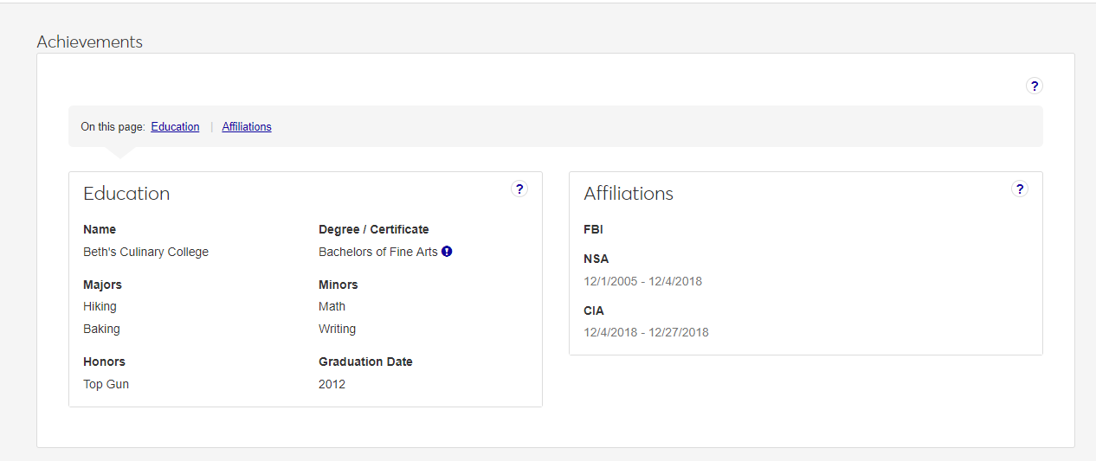
Task: Select the FBI affiliation entry
Action: tap(593, 230)
